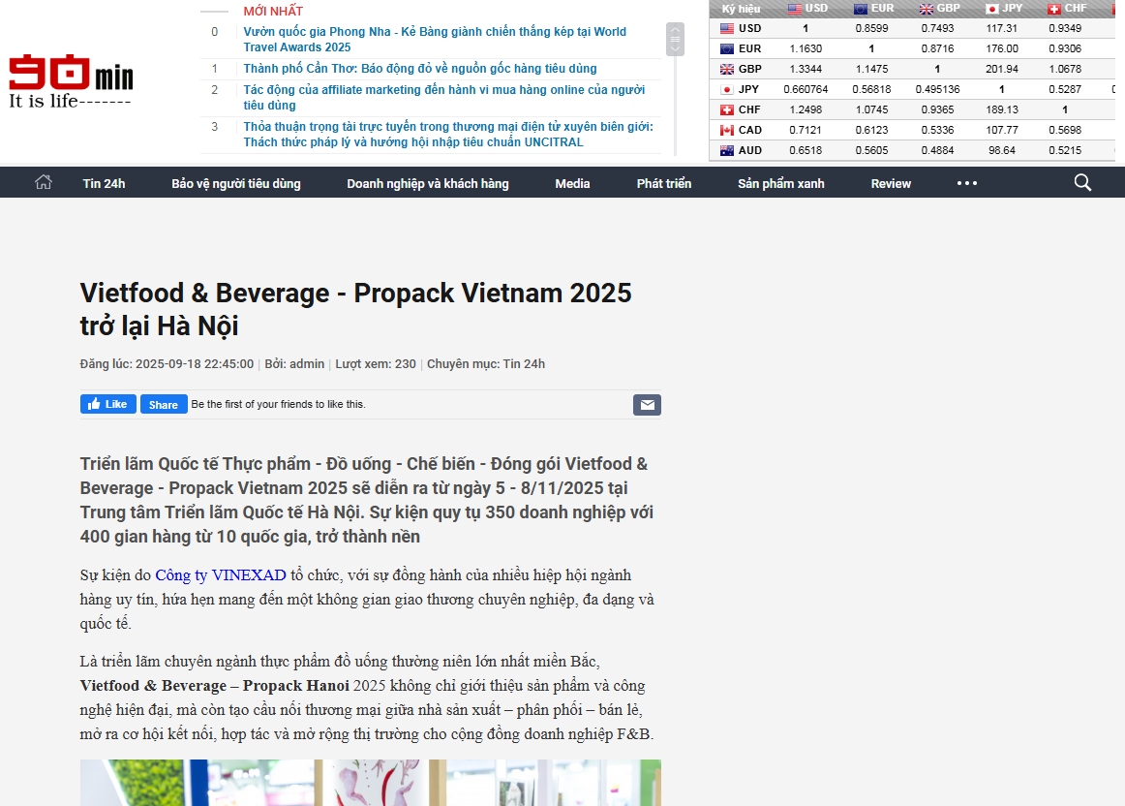Click the email share envelope icon

point(647,405)
